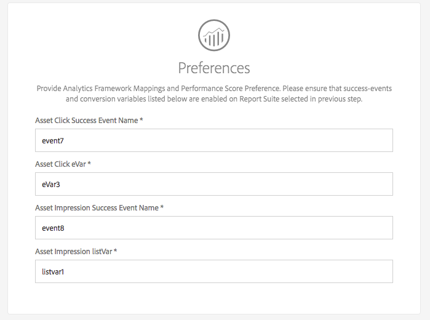Click the asterisk after Asset Click eVar
Image resolution: width=430 pixels, height=320 pixels.
(90, 164)
